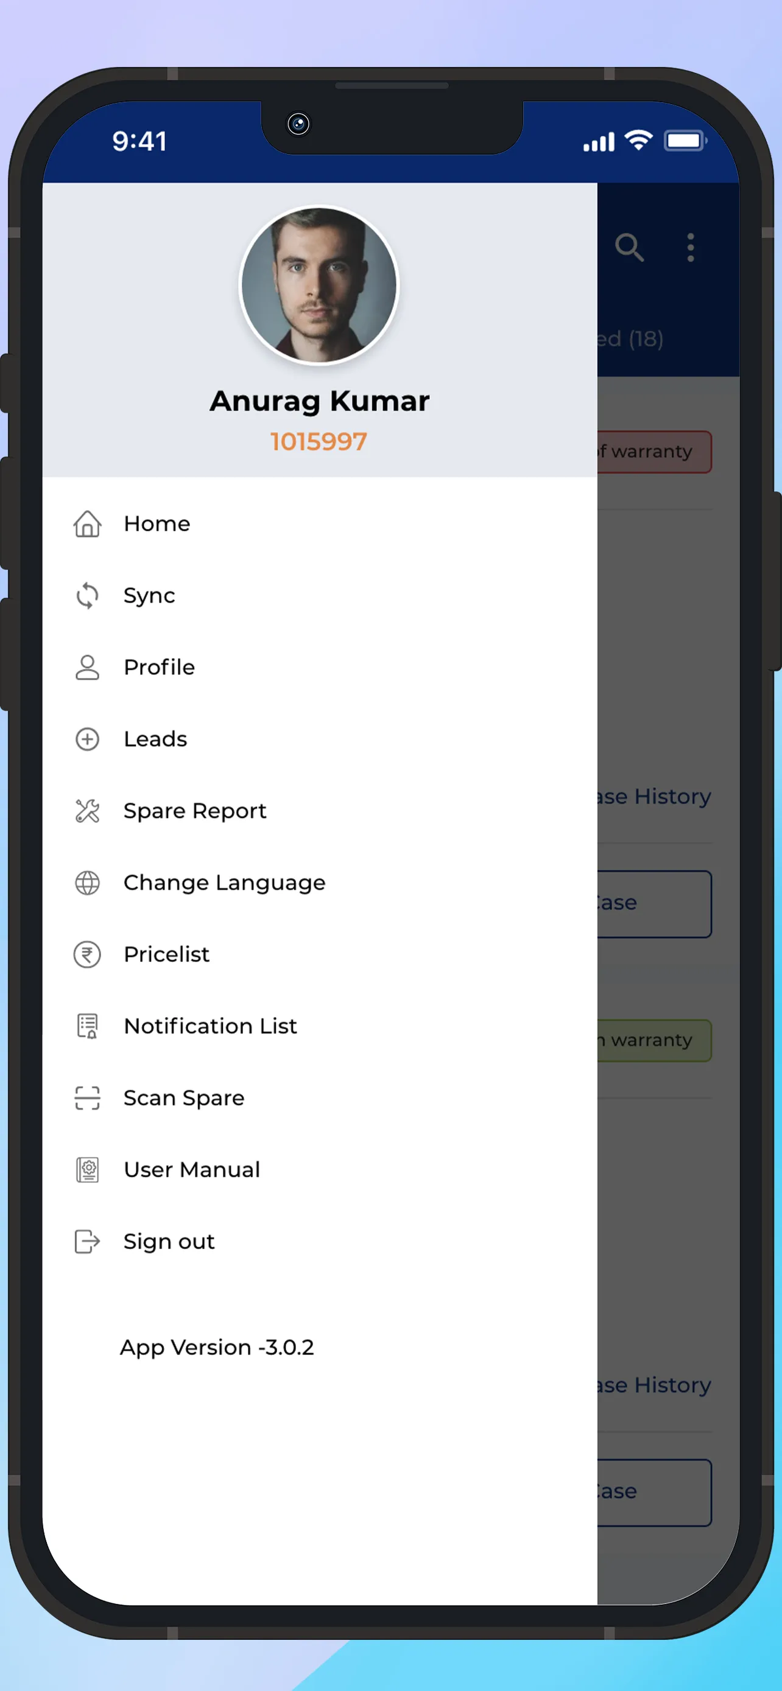782x1691 pixels.
Task: Open the Home menu item
Action: (320, 524)
